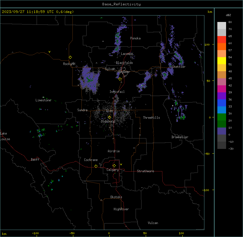The image size is (243, 237).
Task: Select the magenta 42 dBZ legend swatch
Action: click(x=222, y=89)
